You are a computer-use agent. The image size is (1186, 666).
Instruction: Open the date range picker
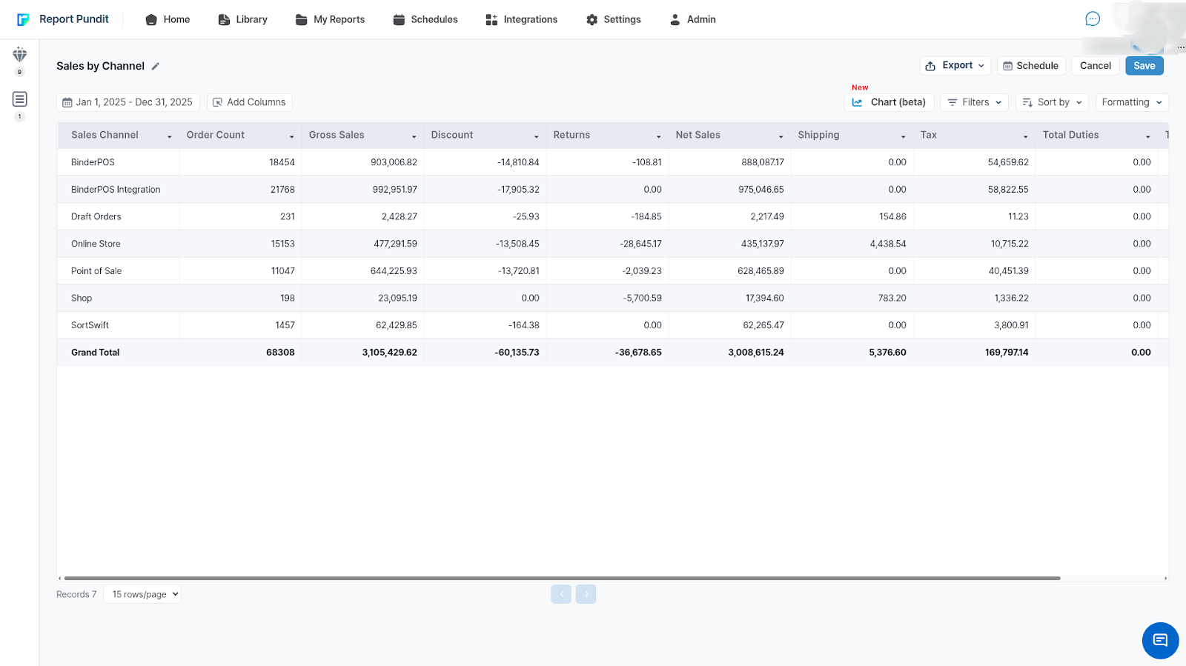pos(127,102)
